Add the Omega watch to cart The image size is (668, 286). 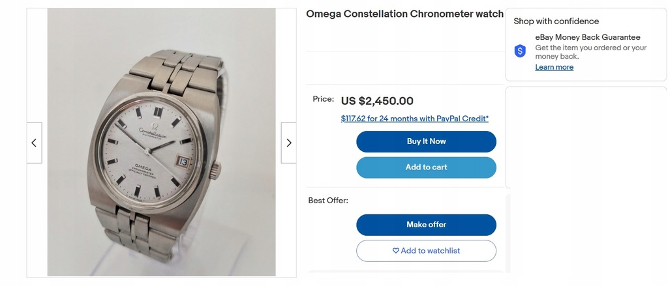coord(426,167)
